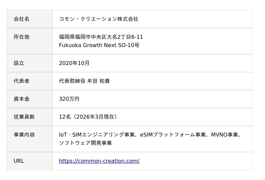Click the 福岡県福岡市中央区大名 address line
The image size is (265, 180).
coord(101,37)
